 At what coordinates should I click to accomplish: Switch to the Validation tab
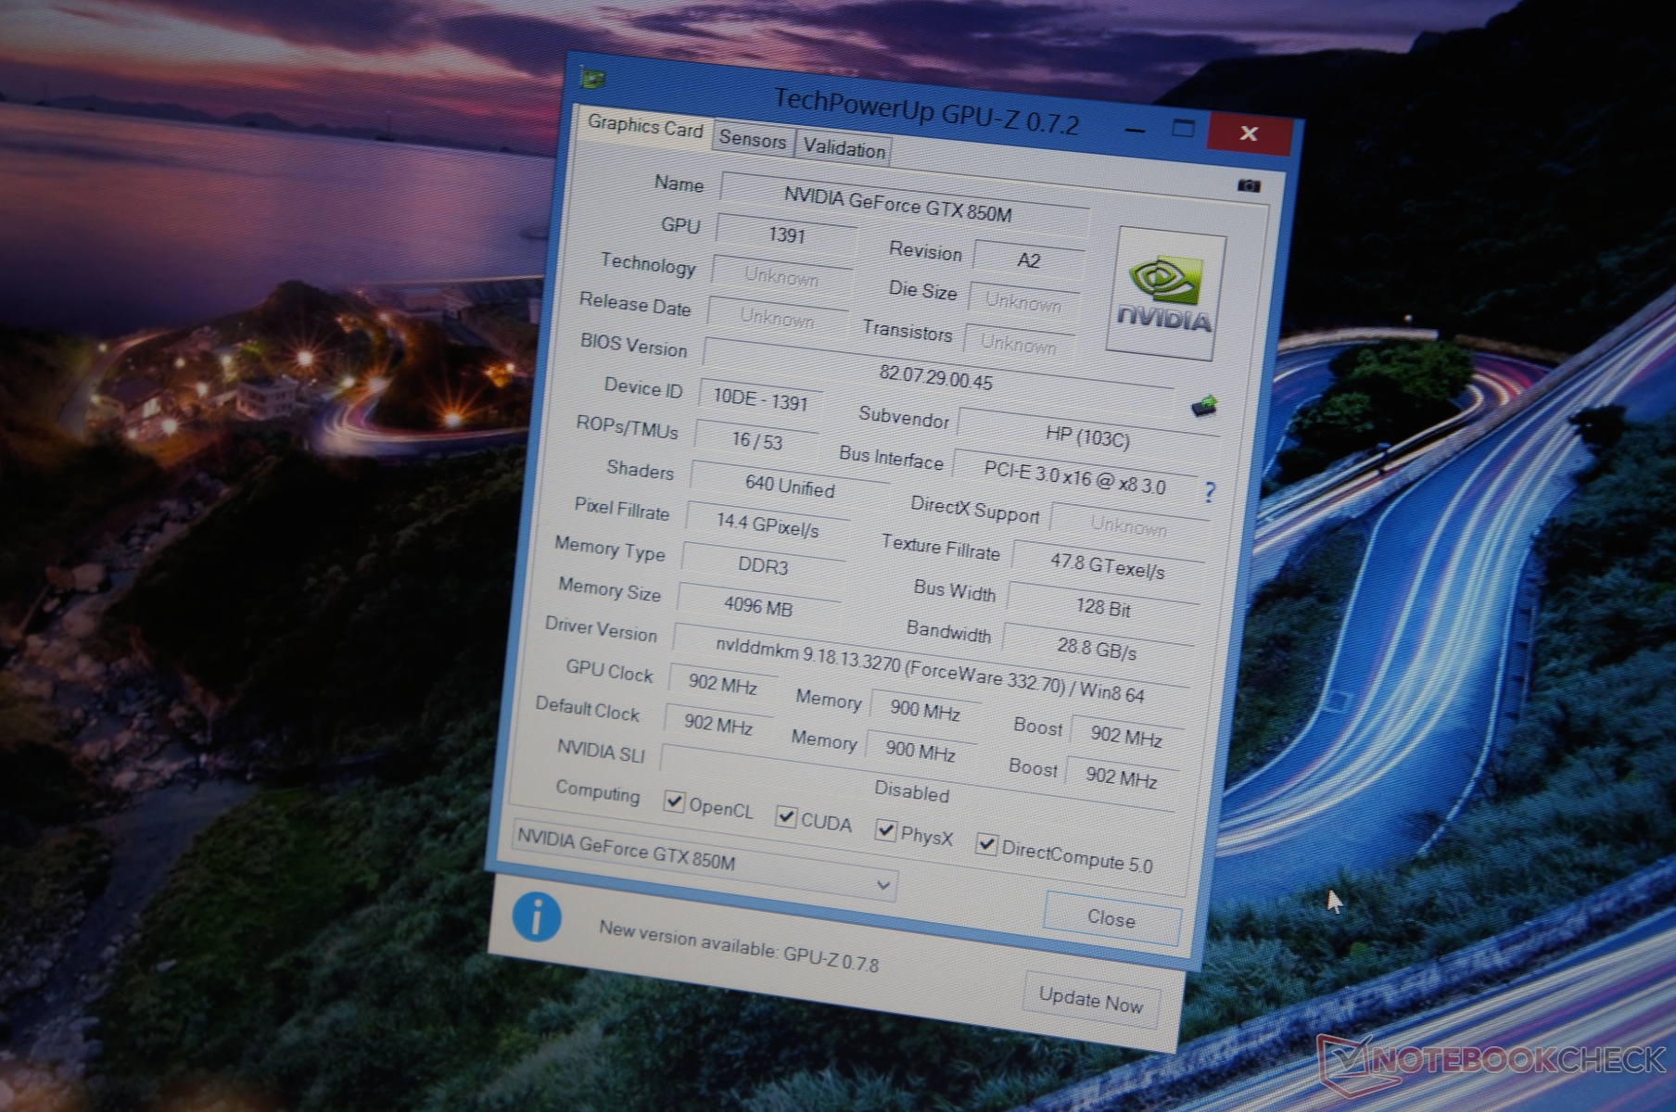(844, 148)
